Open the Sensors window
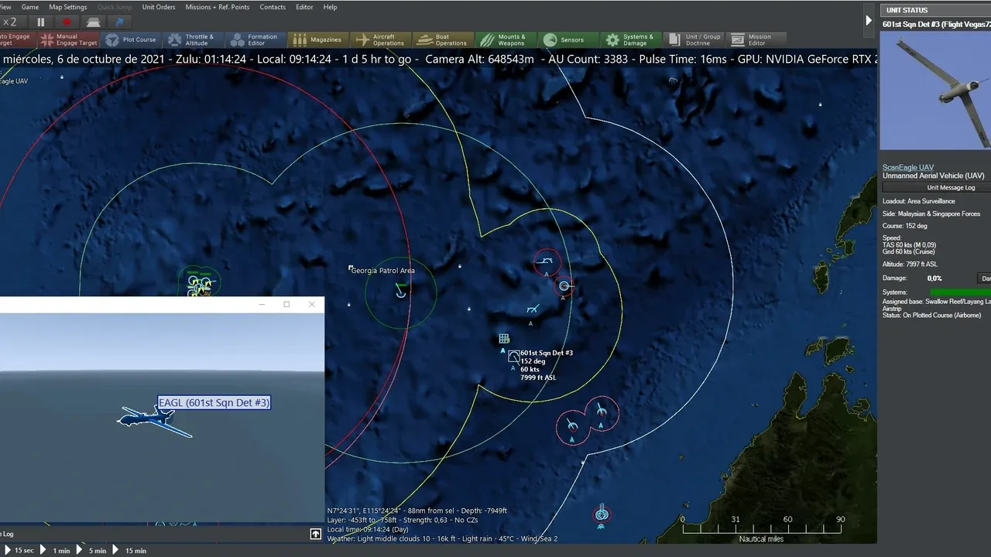The height and width of the screenshot is (557, 991). 564,39
